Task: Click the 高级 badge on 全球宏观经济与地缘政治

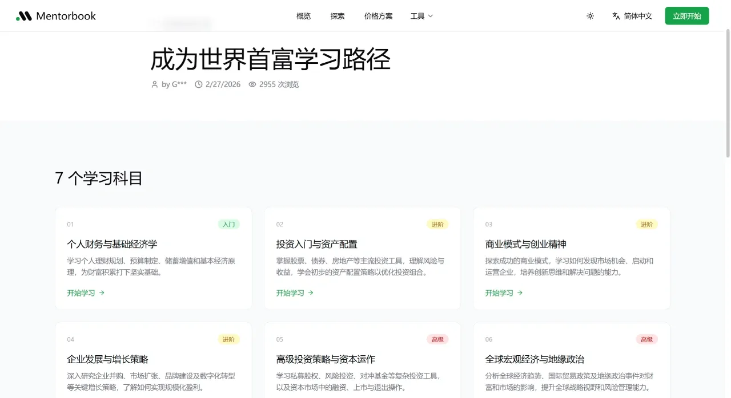Action: 646,339
